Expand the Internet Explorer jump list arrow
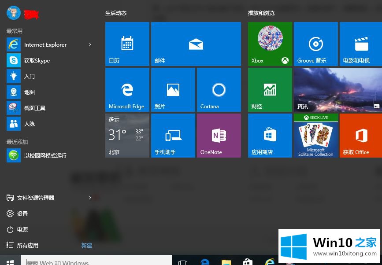This screenshot has height=265, width=382. (x=90, y=44)
